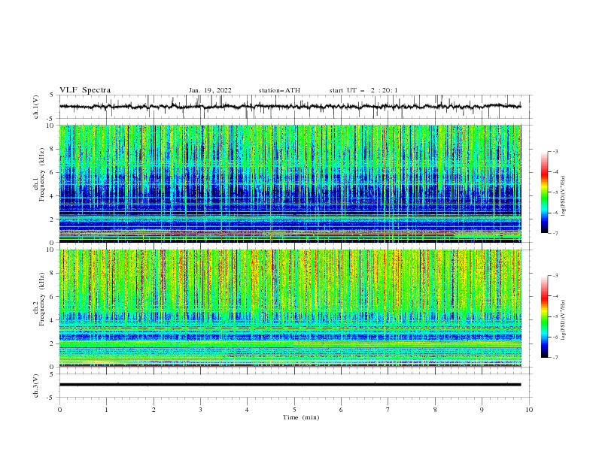Click the "10" tick on the time axis
Image resolution: width=596 pixels, height=460 pixels.
(x=529, y=410)
